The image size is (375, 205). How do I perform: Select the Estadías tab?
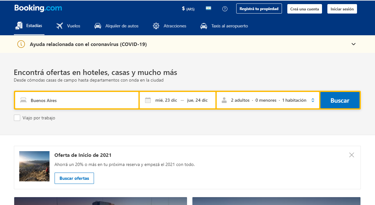(29, 26)
